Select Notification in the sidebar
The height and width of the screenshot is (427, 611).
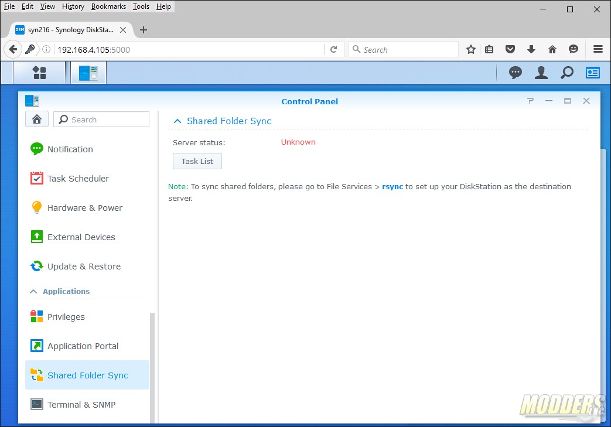(87, 149)
